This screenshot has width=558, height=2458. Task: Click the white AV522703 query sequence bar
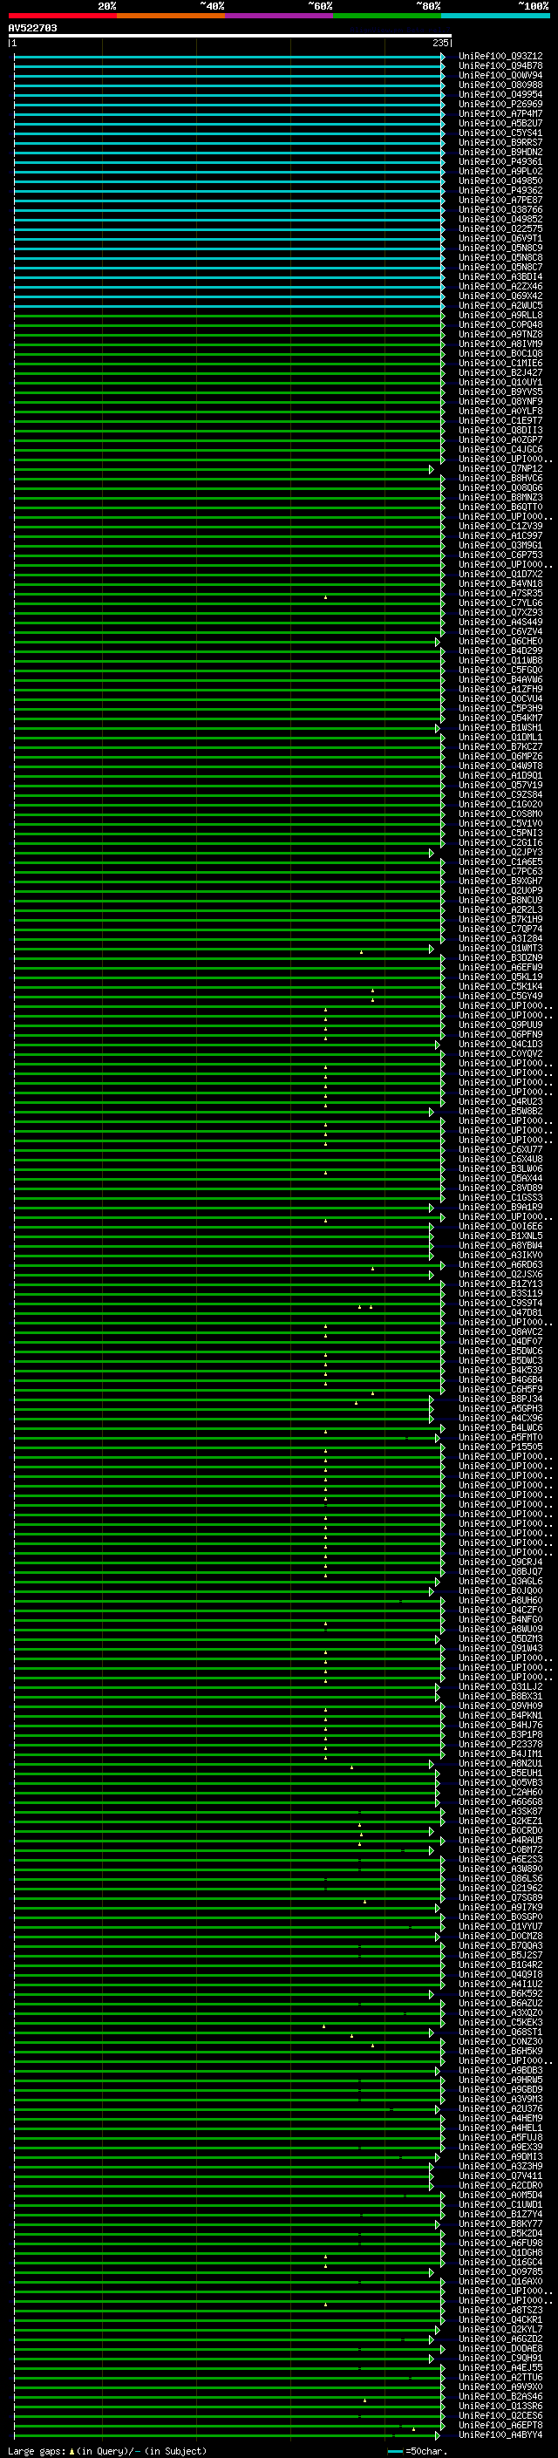point(230,37)
